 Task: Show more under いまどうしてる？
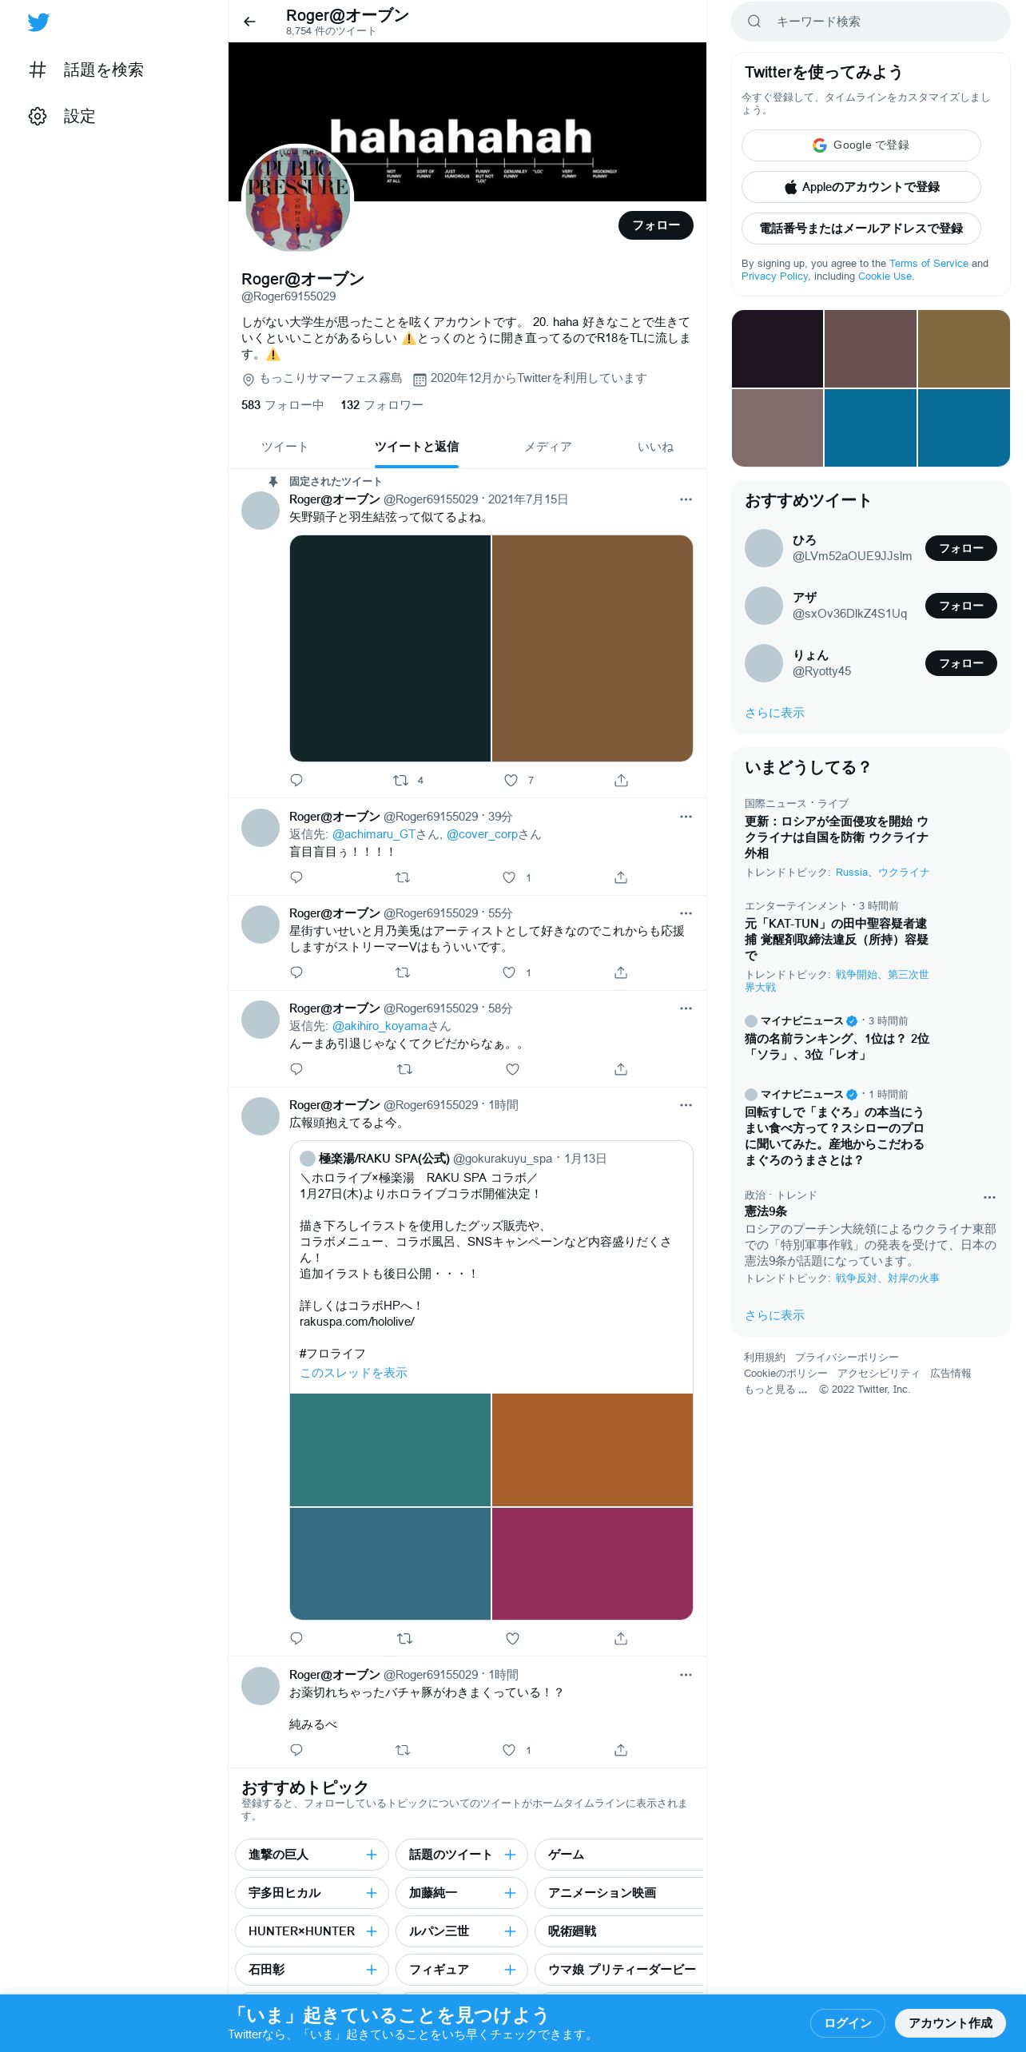(x=774, y=1315)
